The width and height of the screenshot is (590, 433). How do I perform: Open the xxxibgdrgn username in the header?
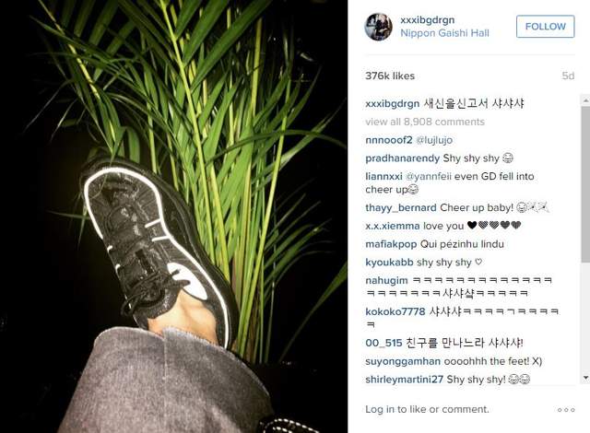427,19
